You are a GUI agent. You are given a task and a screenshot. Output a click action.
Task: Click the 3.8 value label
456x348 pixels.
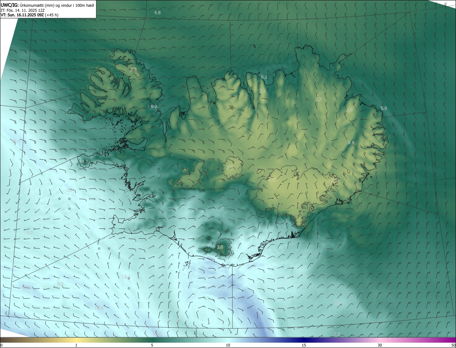(x=220, y=247)
